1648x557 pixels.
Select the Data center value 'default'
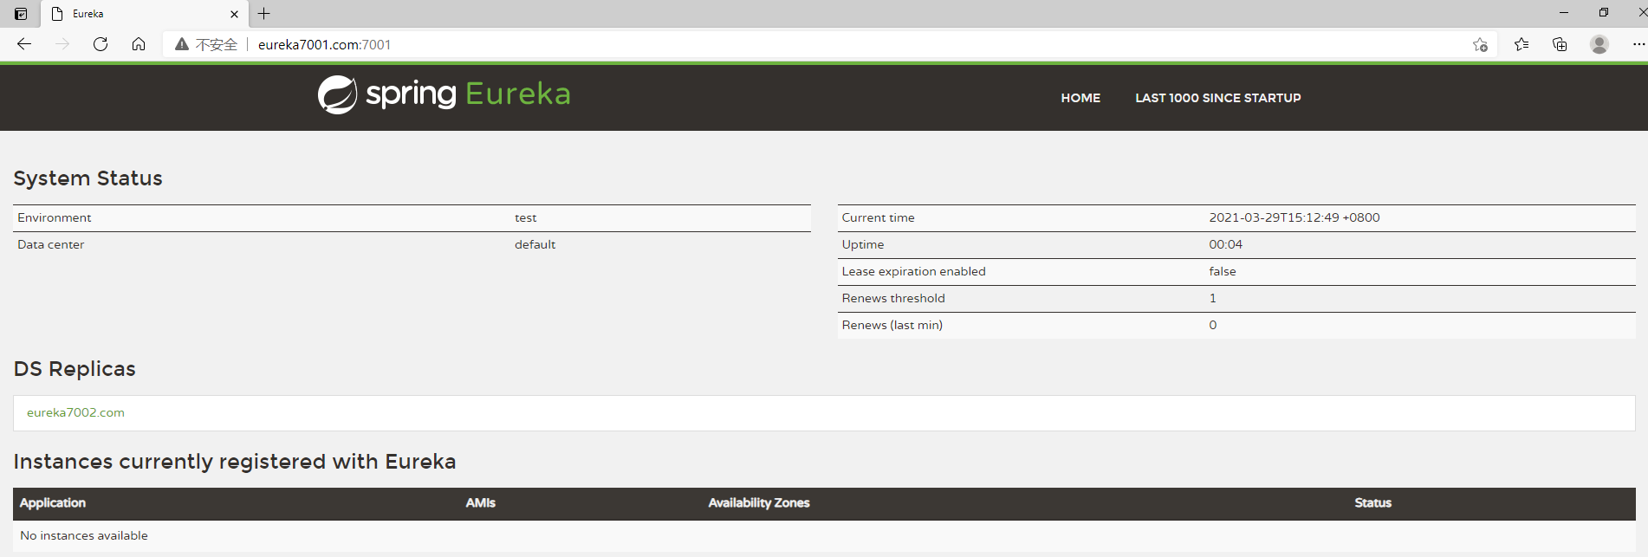(535, 244)
